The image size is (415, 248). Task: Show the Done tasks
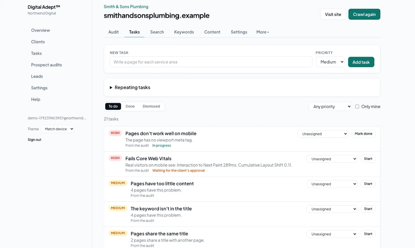click(x=130, y=106)
